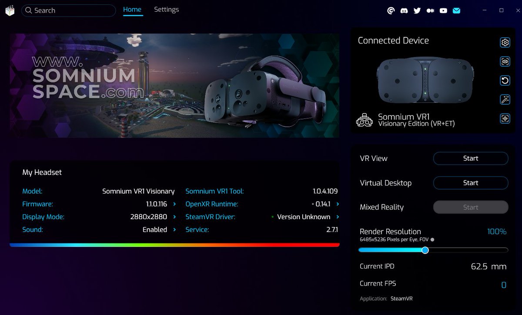The width and height of the screenshot is (522, 315).
Task: Click the Visionary Edition (VR+ET) label
Action: coord(416,124)
